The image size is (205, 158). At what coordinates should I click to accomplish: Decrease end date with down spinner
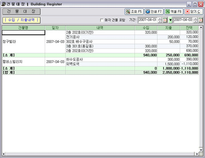tap(196, 21)
